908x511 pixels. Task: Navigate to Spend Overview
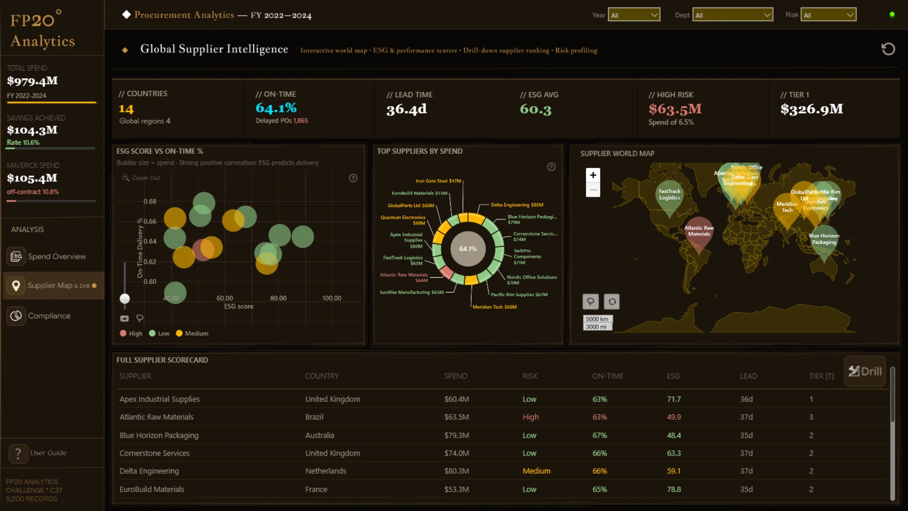pos(57,256)
